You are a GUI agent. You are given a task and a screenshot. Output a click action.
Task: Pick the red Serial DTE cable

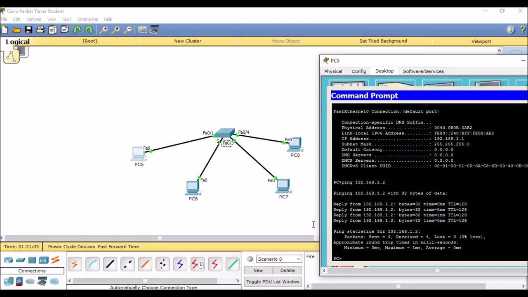pyautogui.click(x=215, y=264)
